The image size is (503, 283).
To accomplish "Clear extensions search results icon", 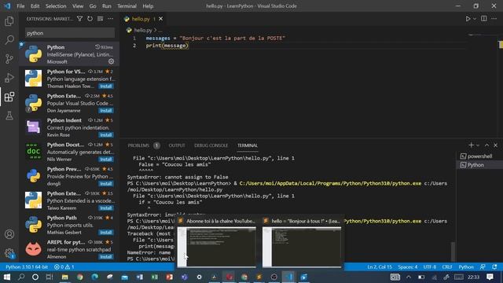I will [100, 19].
